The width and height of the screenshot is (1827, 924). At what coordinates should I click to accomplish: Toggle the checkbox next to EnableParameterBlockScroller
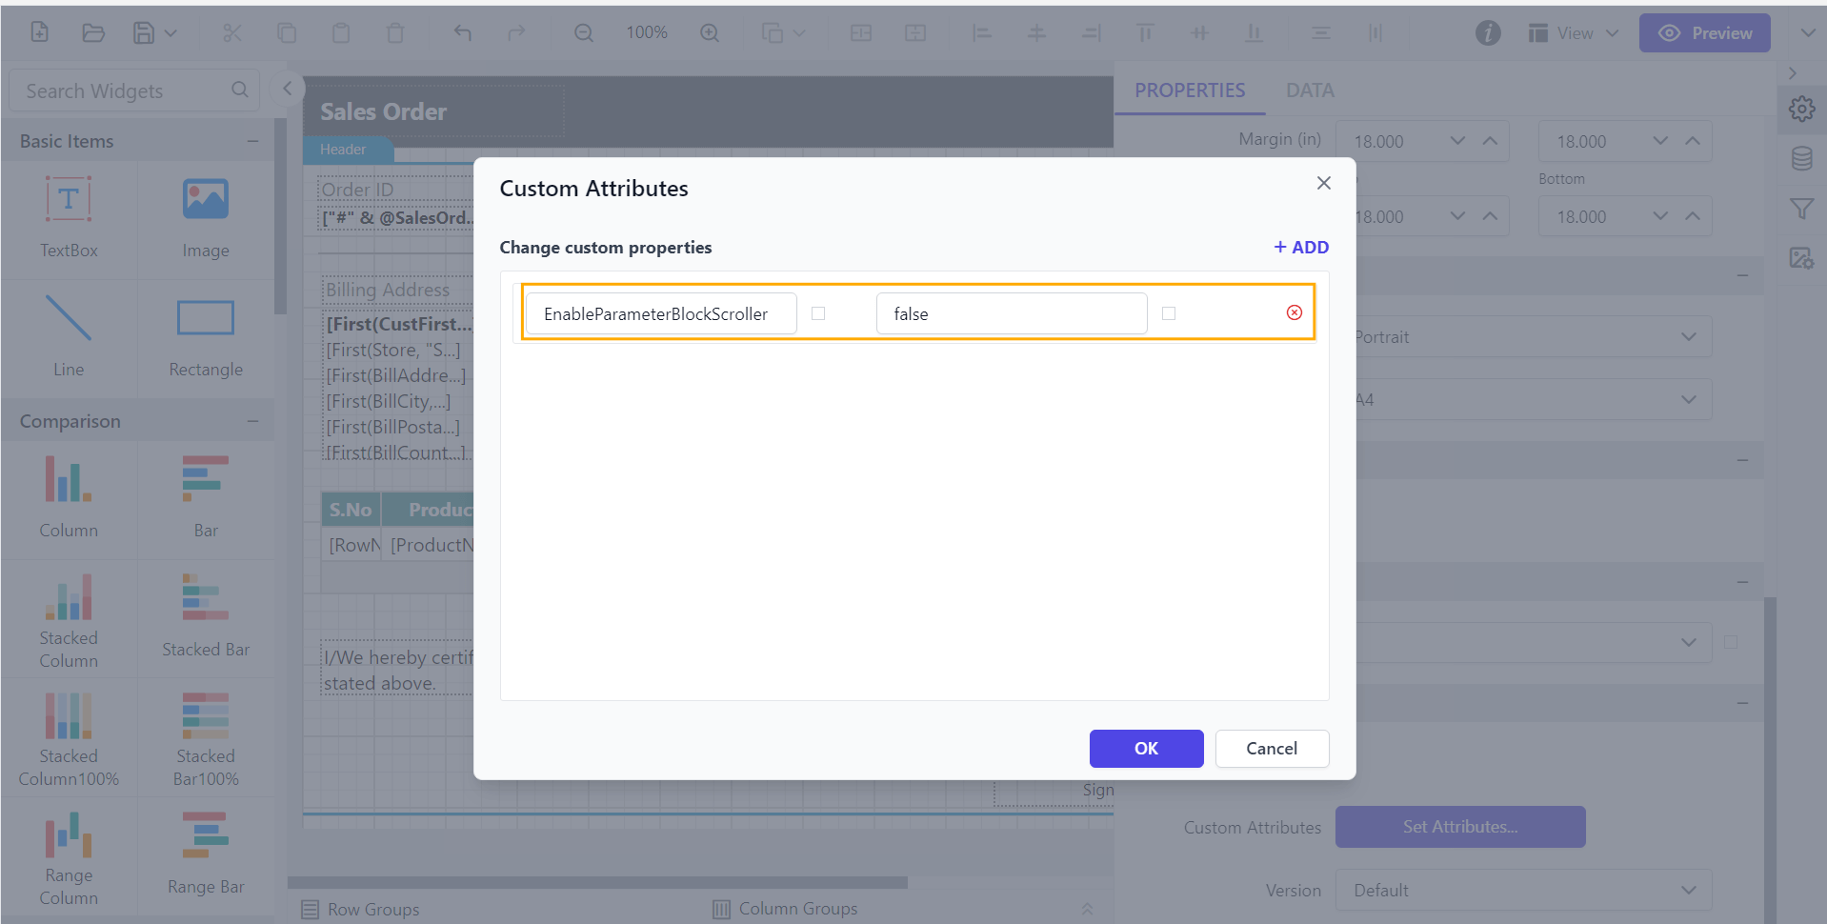pyautogui.click(x=817, y=312)
